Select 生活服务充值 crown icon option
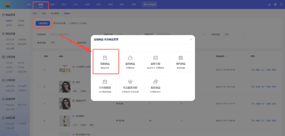The height and width of the screenshot is (136, 285). pos(130,85)
